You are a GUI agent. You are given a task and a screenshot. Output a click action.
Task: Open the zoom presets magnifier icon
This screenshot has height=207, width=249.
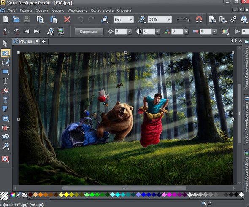pos(142,19)
